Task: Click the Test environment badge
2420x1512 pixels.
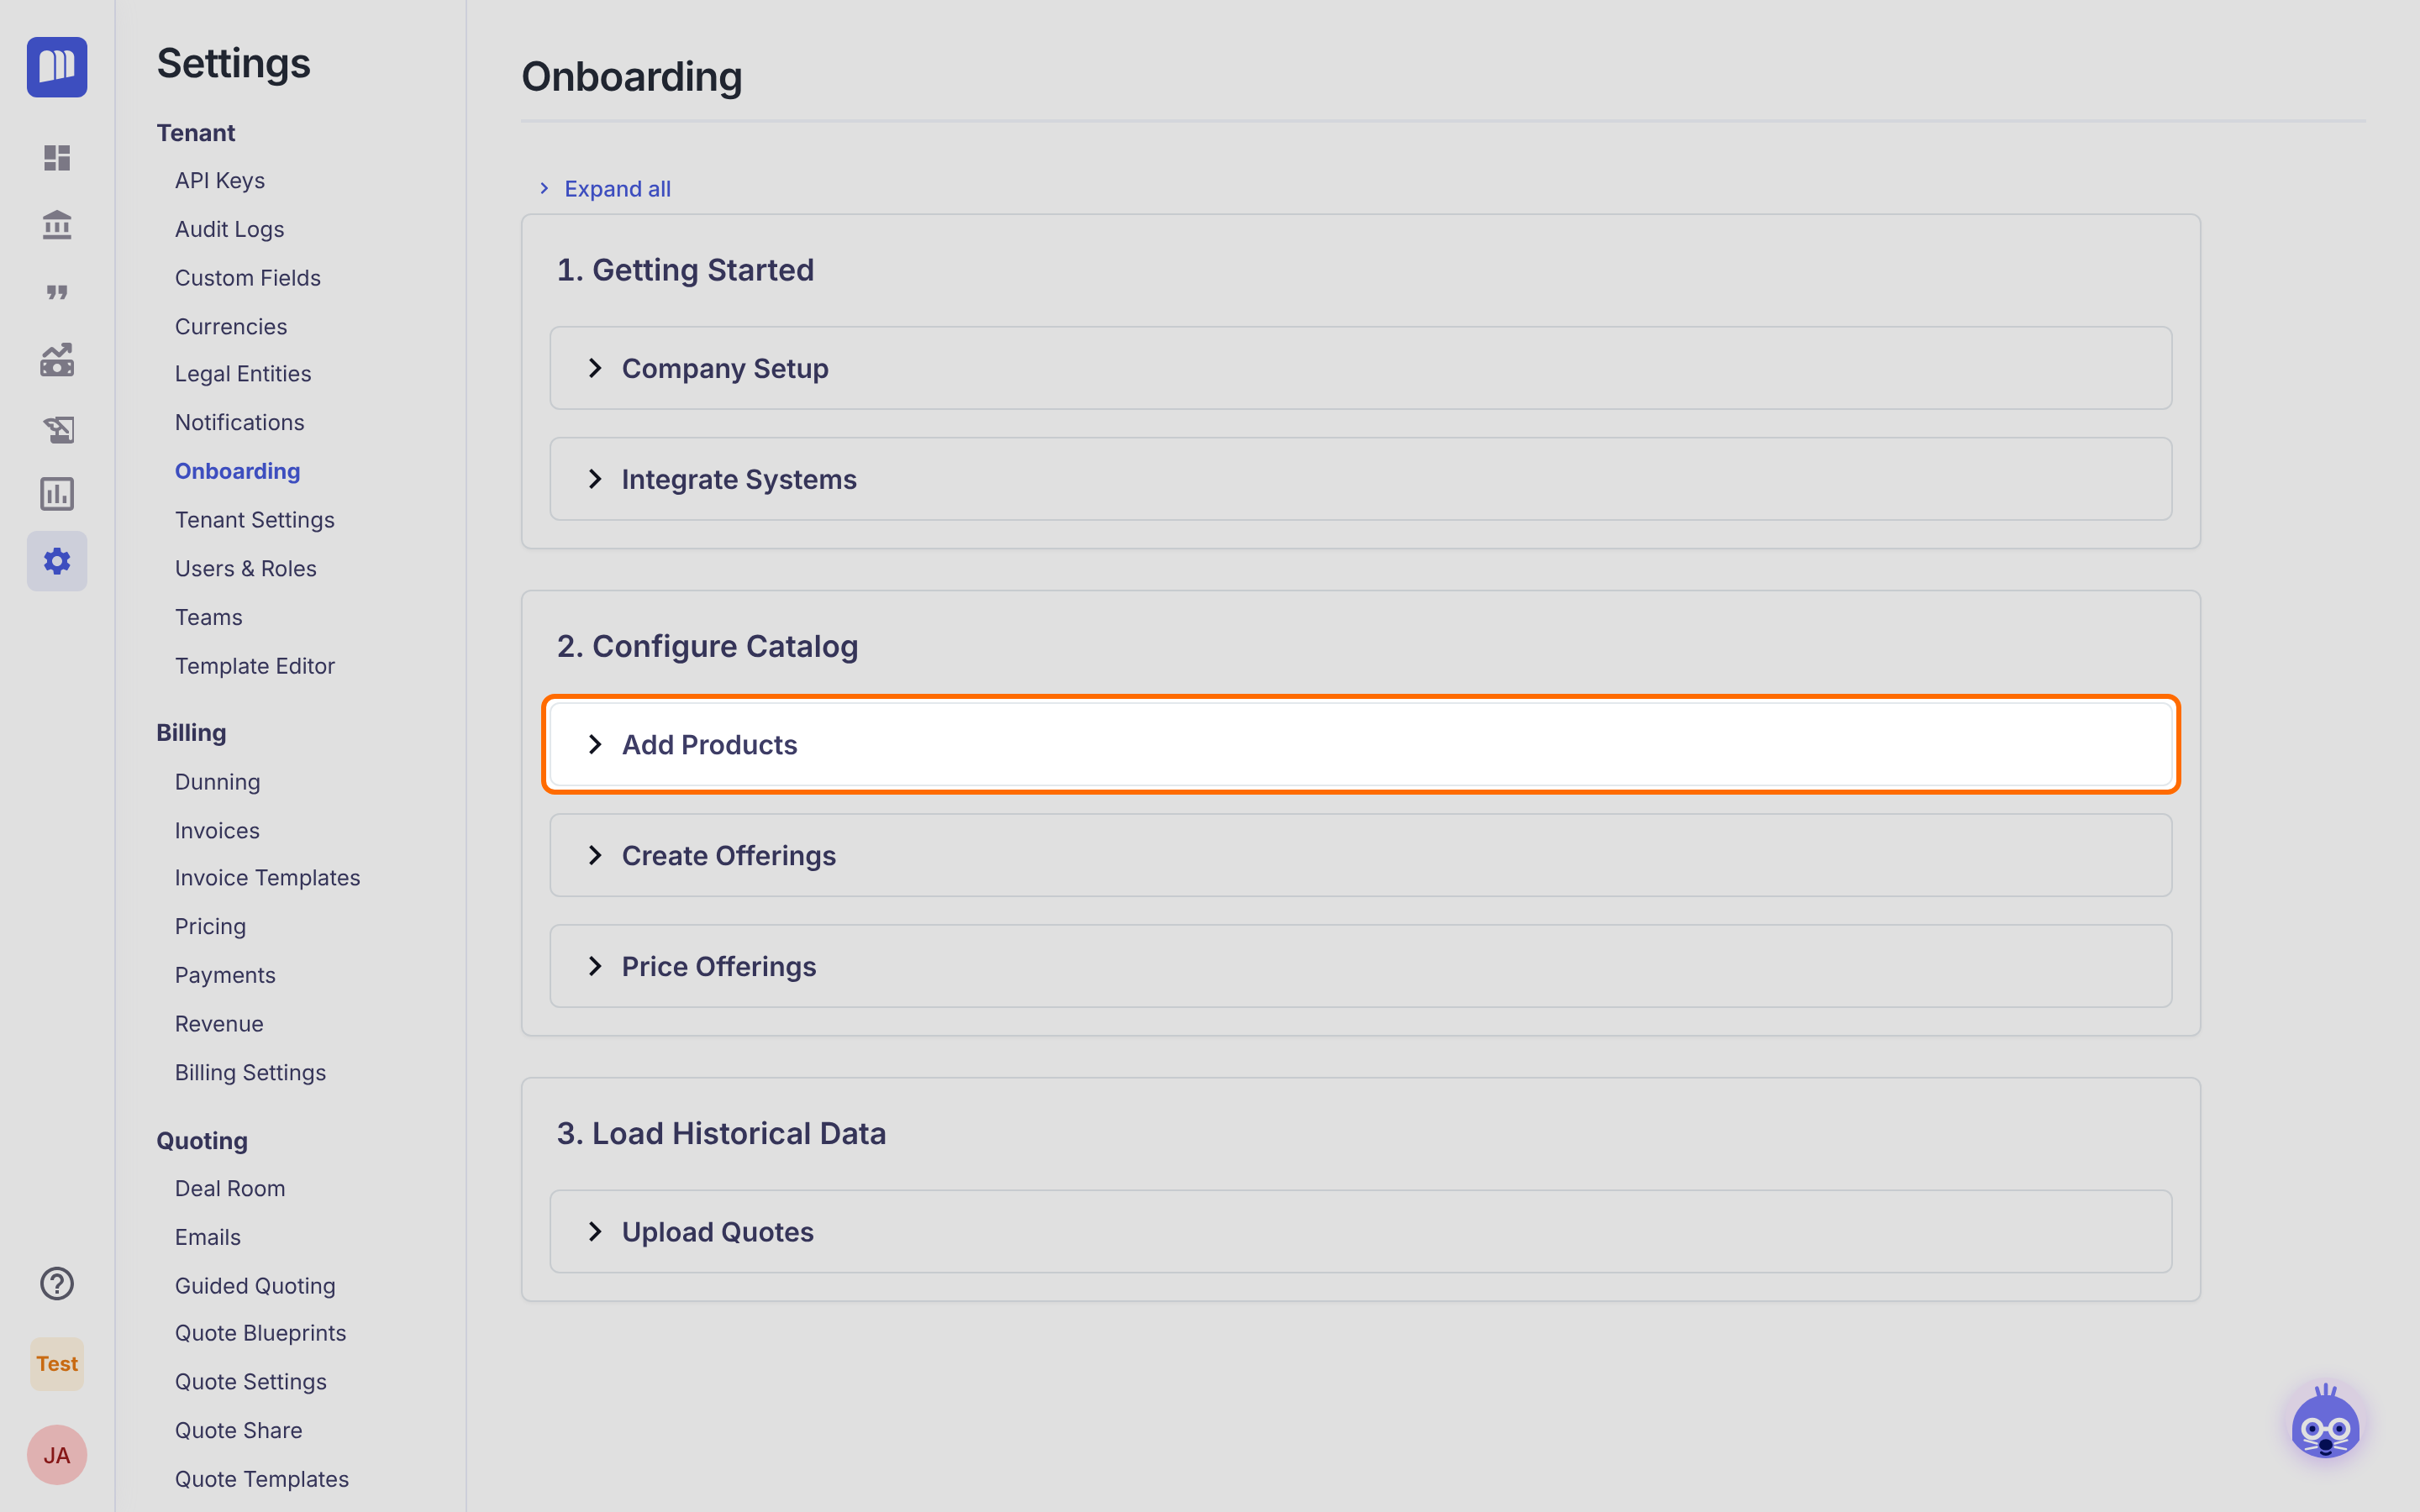Action: click(57, 1364)
